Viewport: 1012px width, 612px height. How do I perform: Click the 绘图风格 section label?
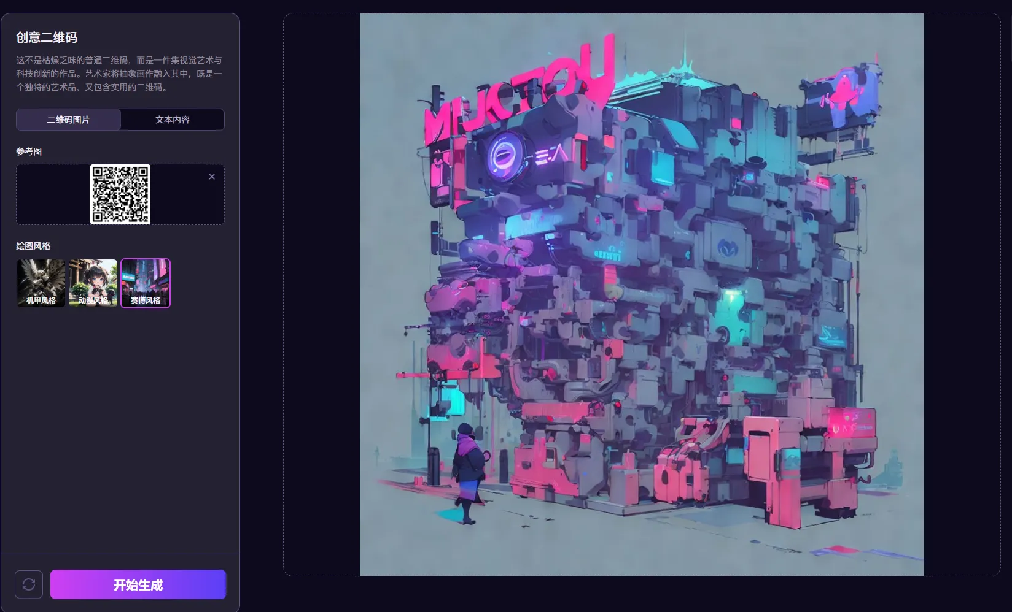tap(33, 246)
